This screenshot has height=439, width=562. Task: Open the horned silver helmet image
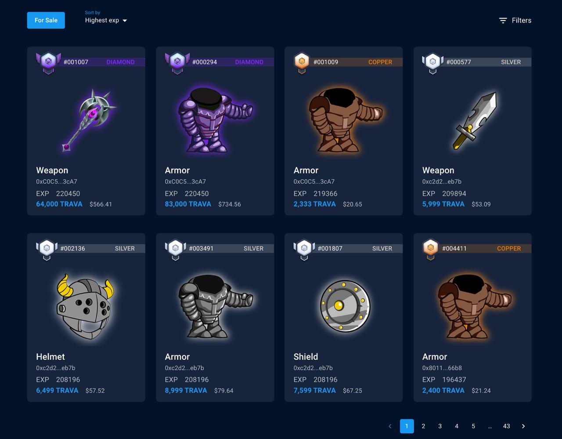pos(85,307)
